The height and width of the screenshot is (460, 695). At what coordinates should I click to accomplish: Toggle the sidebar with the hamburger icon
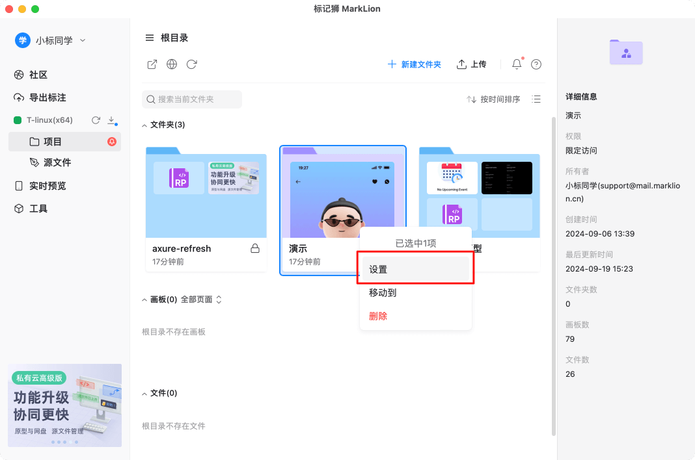[x=150, y=38]
